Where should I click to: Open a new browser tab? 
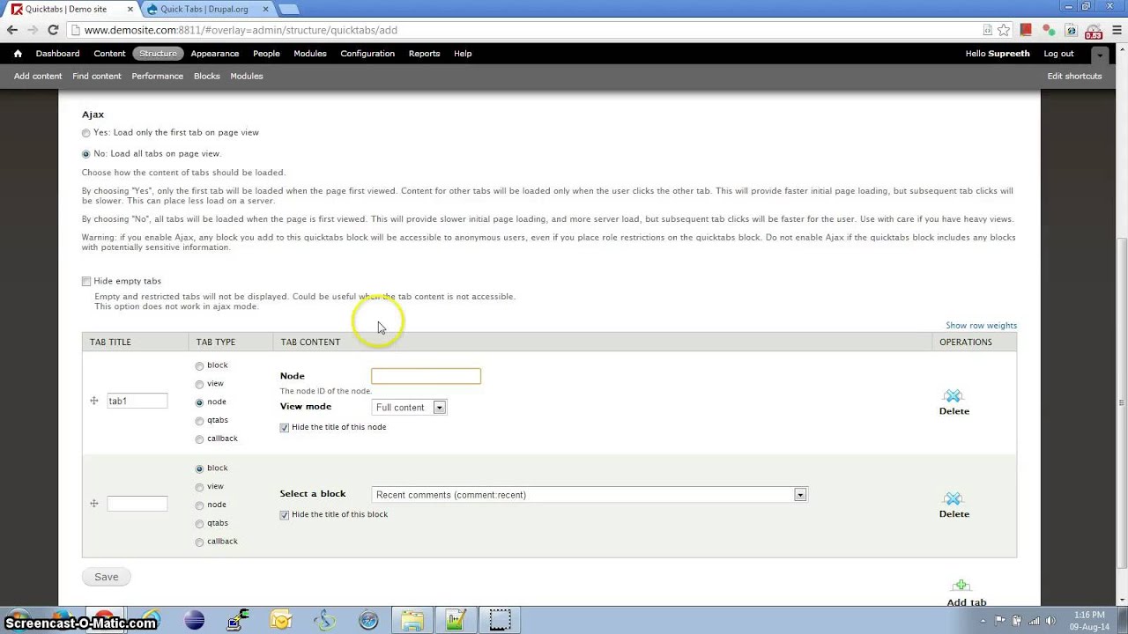coord(289,10)
